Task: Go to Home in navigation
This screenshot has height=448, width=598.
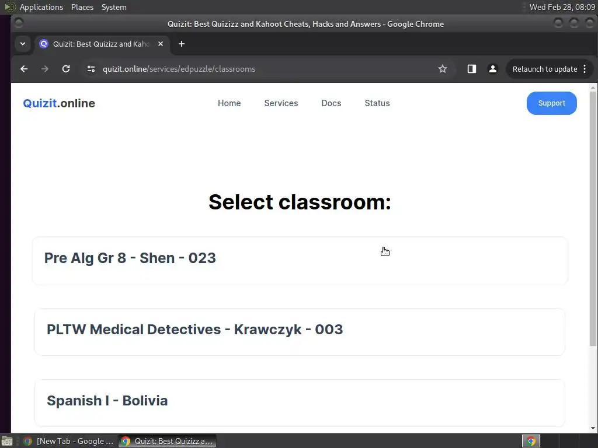Action: tap(229, 103)
